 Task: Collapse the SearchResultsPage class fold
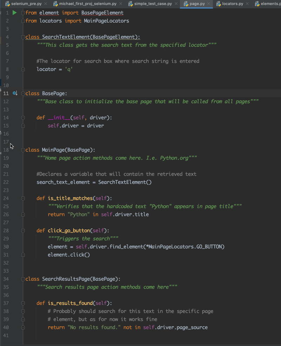(x=23, y=279)
